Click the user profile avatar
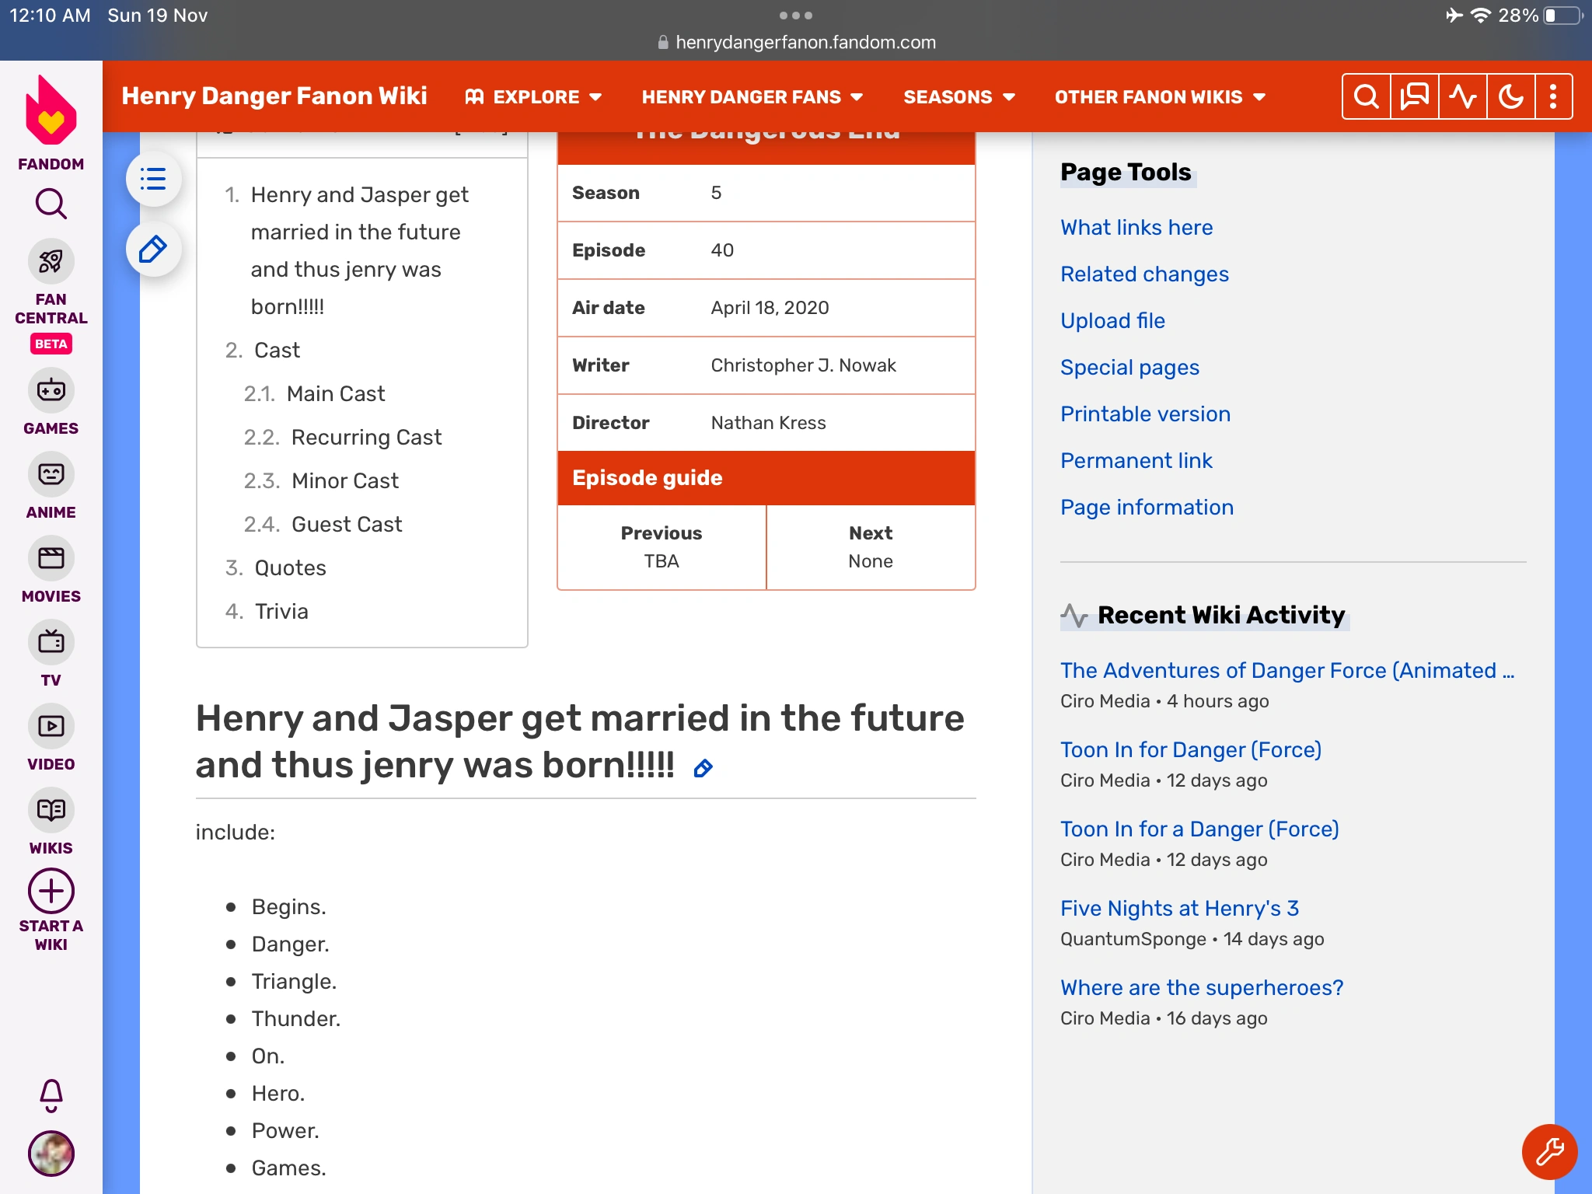The image size is (1592, 1194). [x=51, y=1153]
